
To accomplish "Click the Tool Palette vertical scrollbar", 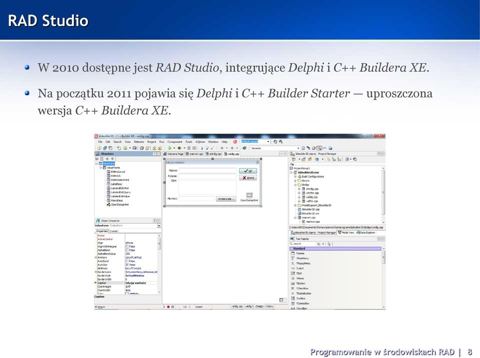I will tap(383, 278).
